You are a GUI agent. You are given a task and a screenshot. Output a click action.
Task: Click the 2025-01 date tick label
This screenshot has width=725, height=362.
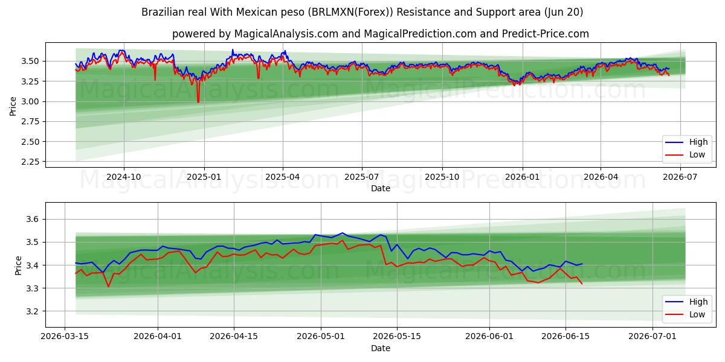tap(204, 177)
